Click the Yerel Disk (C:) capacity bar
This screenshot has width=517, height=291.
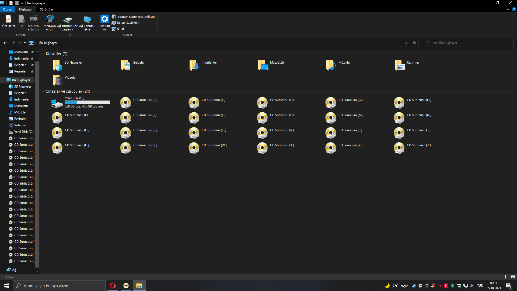pos(87,102)
